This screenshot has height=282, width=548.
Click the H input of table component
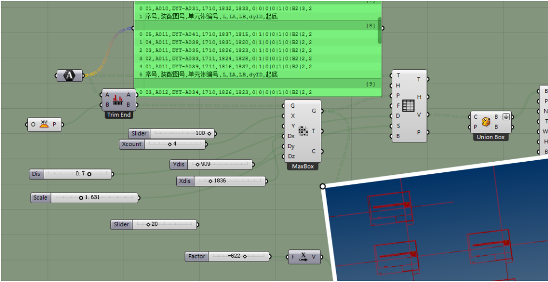(398, 86)
